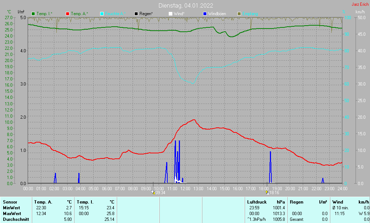Click the Sensor header in the table
The height and width of the screenshot is (223, 370).
click(x=10, y=202)
